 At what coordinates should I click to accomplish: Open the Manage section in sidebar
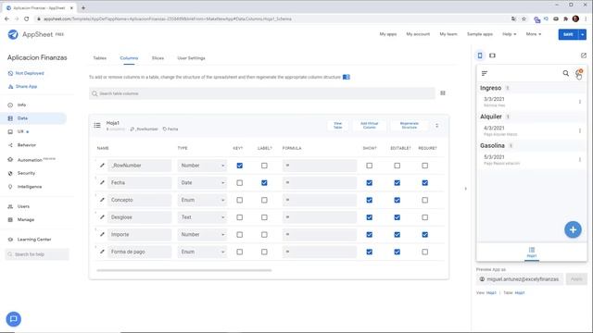click(26, 219)
